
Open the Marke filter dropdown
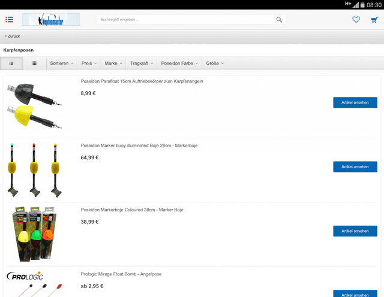(x=113, y=63)
